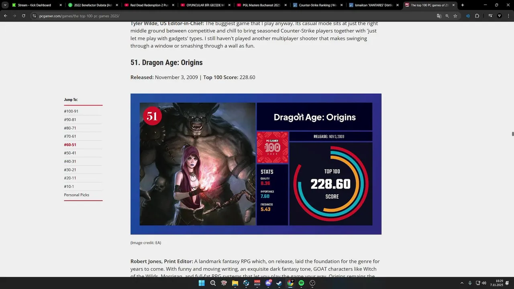Open the clock showing 18:29
This screenshot has width=514, height=289.
point(496,283)
